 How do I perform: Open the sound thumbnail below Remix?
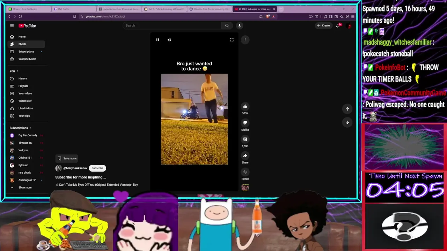pyautogui.click(x=245, y=188)
